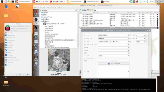This screenshot has width=164, height=92.
Task: Launch the web browser from taskbar globe
Action: [x=6, y=2]
